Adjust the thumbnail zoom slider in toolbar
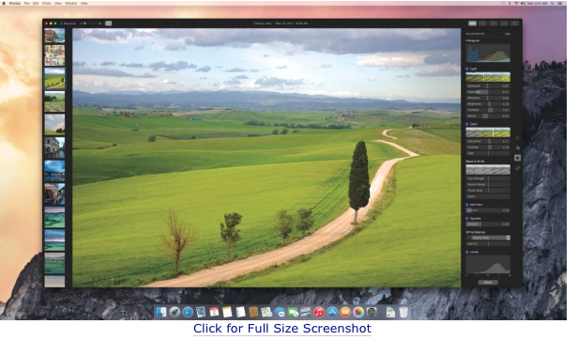 coord(91,23)
